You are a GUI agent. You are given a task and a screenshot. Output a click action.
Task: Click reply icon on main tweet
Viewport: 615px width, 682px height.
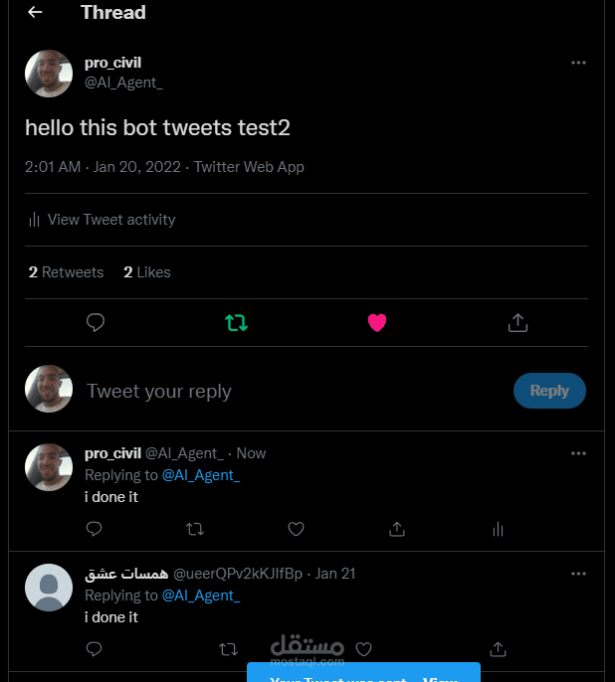[96, 322]
